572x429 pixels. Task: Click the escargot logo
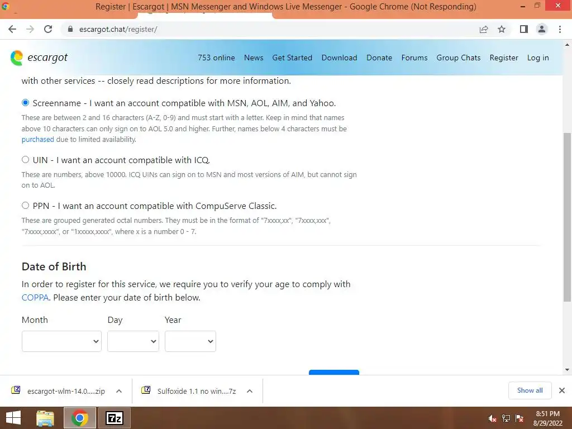pyautogui.click(x=39, y=58)
